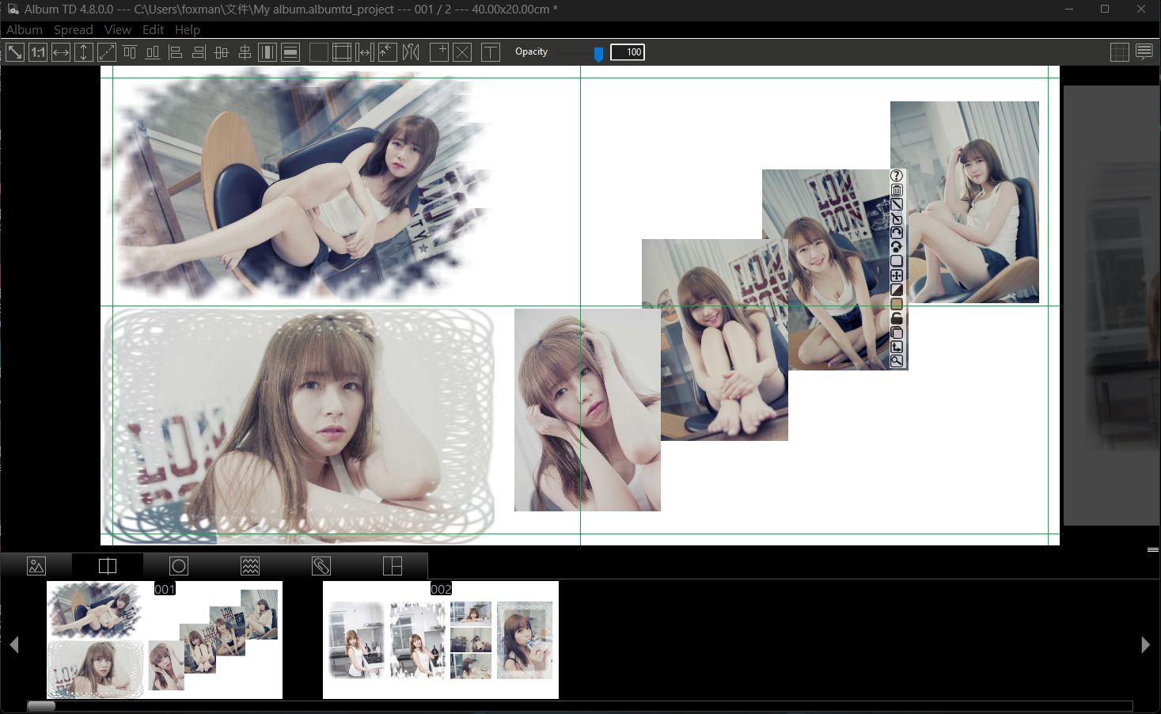Click the horizontal scrollbar thumb below thumbnails

[x=41, y=706]
